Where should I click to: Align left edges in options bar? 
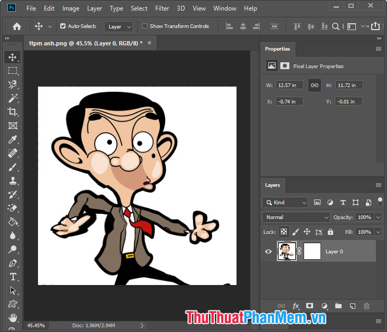click(x=229, y=26)
